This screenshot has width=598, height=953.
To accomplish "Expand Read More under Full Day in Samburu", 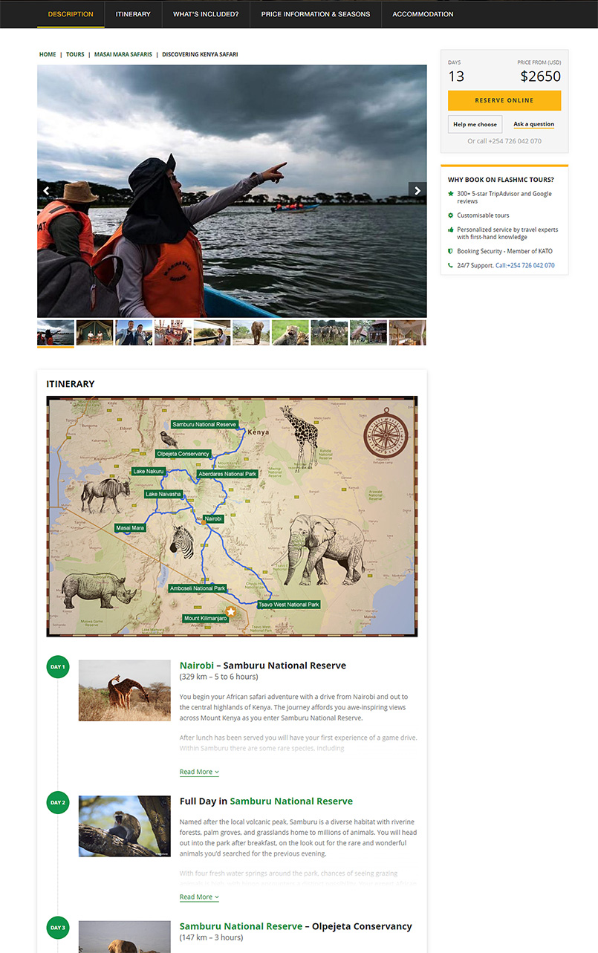I will (199, 897).
